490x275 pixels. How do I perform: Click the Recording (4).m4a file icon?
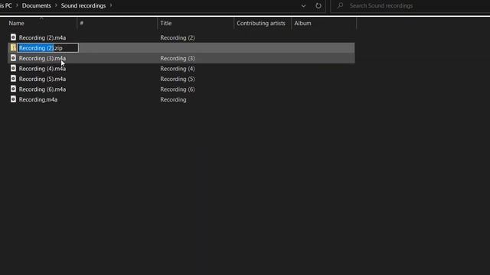click(x=13, y=68)
